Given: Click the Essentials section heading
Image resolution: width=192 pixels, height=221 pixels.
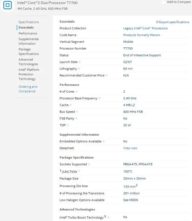Looking at the screenshot, I should 67,22.
